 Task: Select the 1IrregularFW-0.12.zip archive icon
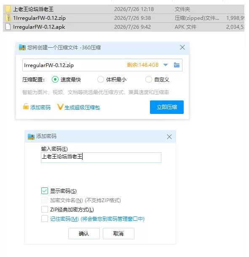8,18
